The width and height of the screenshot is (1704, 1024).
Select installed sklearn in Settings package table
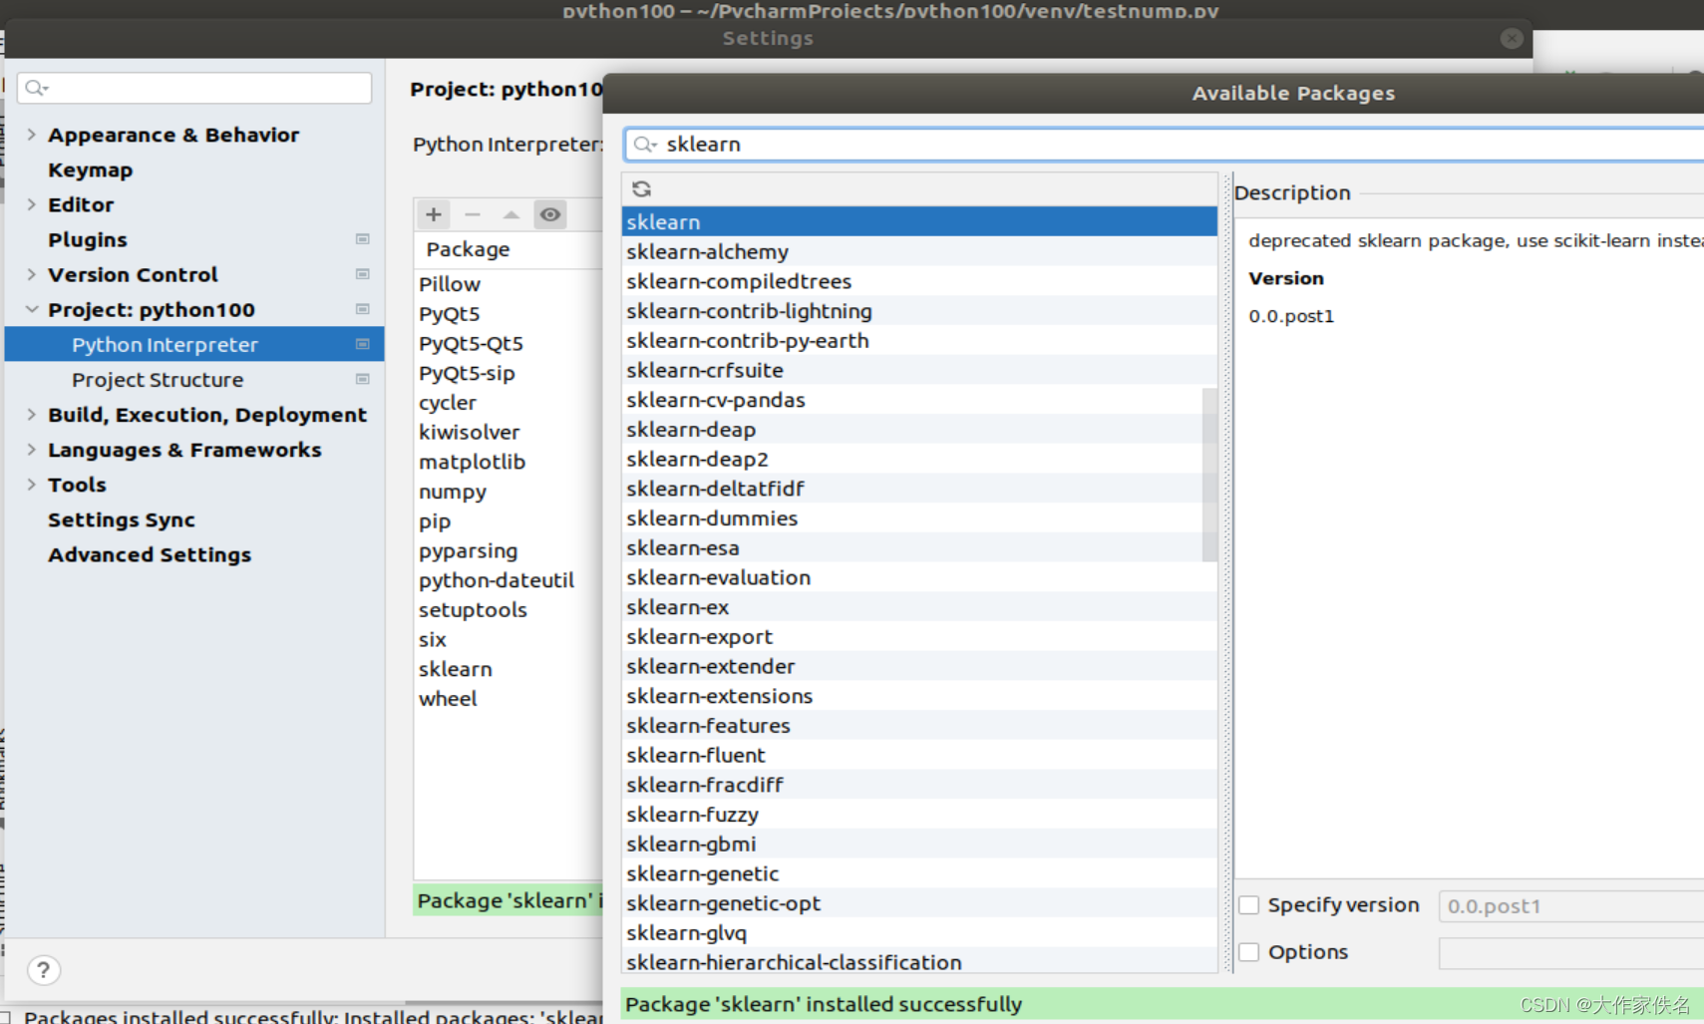(509, 669)
